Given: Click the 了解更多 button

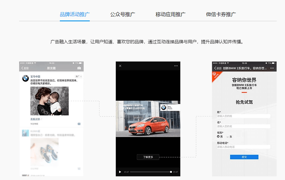Looking at the screenshot, I should [148, 157].
